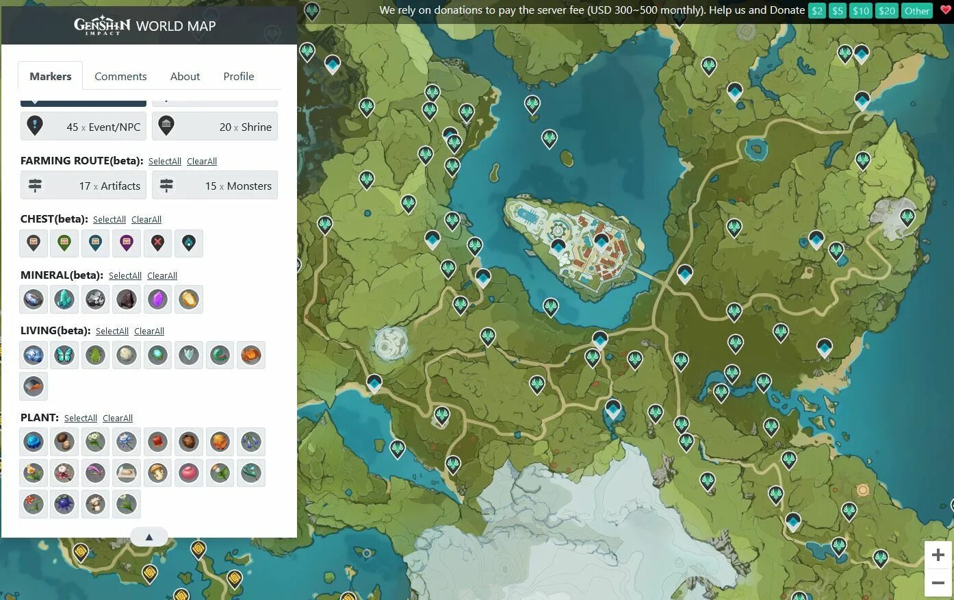Zoom out the map with minus button
954x600 pixels.
click(x=938, y=583)
